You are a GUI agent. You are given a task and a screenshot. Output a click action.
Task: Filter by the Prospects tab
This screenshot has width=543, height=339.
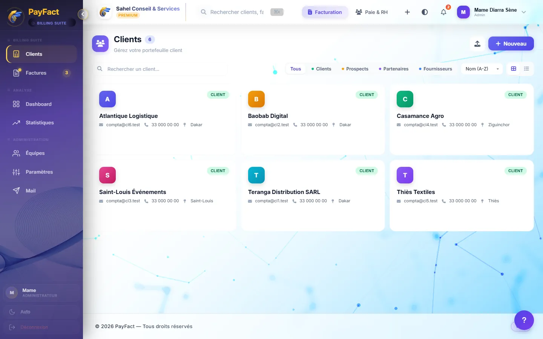pyautogui.click(x=355, y=69)
